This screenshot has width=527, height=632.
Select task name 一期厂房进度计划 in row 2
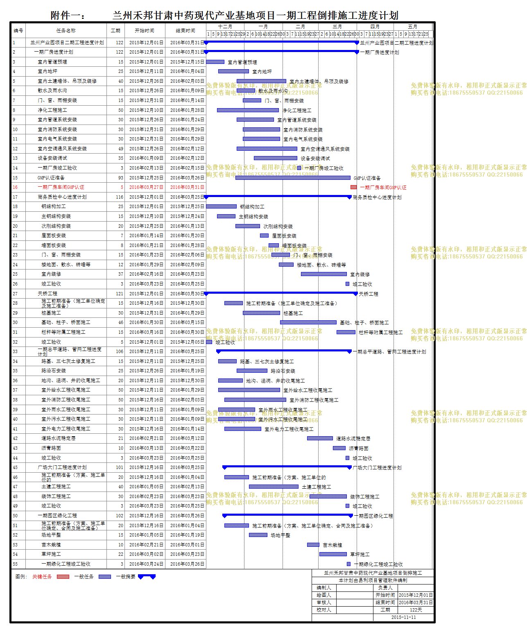54,52
